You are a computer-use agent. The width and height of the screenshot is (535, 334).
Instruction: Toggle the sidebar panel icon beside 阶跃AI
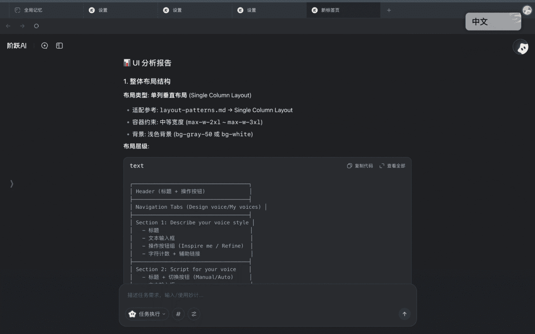point(59,45)
